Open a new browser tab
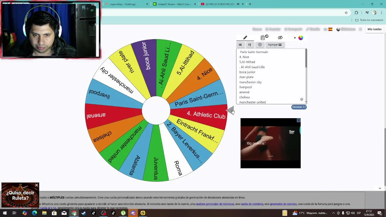This screenshot has width=386, height=217. 250,4
